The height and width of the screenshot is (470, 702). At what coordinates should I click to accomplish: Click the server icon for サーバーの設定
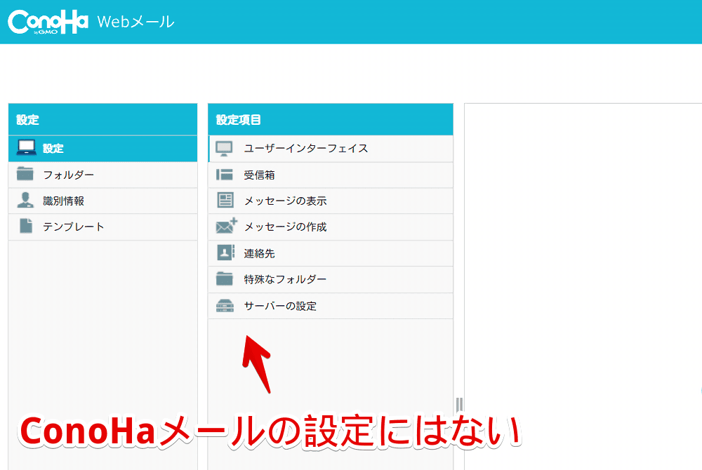point(225,305)
